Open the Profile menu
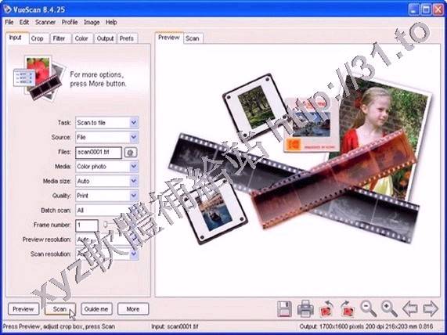Image resolution: width=447 pixels, height=335 pixels. click(70, 22)
